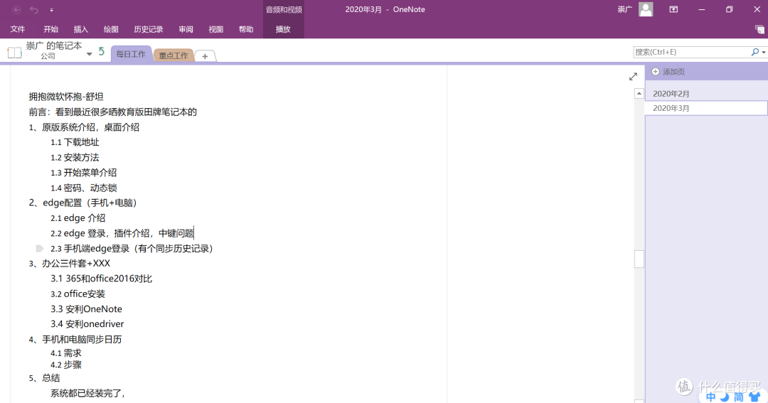Click the scrollbar up arrow

click(639, 94)
